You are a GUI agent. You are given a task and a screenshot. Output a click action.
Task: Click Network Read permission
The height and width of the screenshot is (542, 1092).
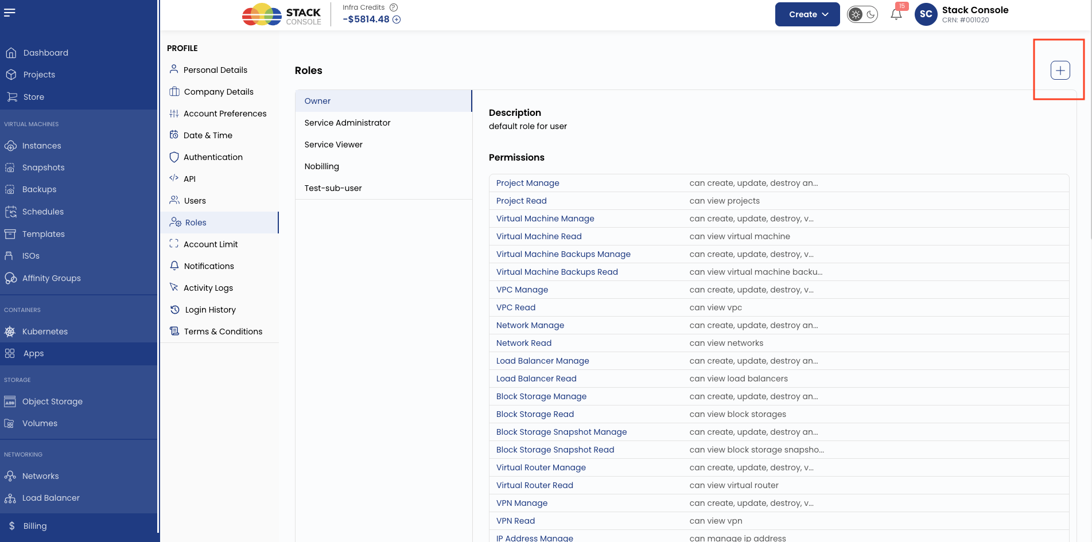click(x=523, y=343)
